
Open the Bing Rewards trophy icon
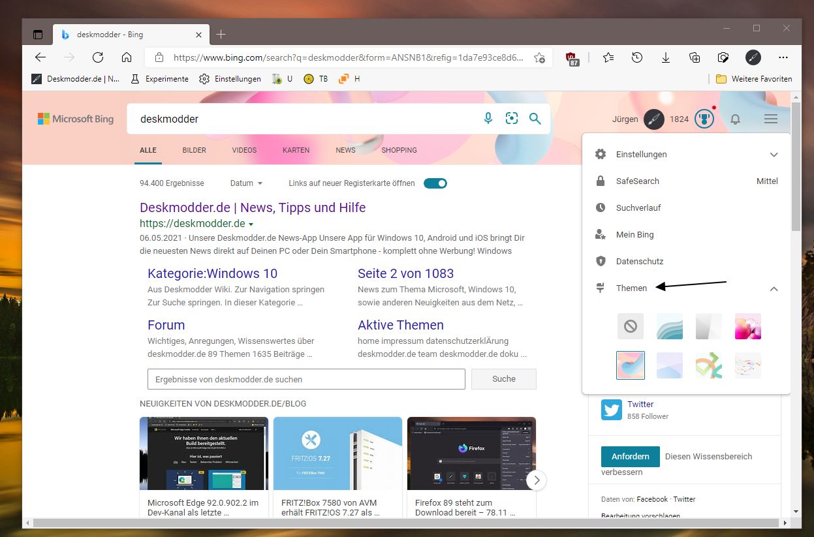click(x=704, y=119)
